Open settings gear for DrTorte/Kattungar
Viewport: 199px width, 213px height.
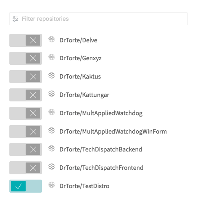click(51, 94)
